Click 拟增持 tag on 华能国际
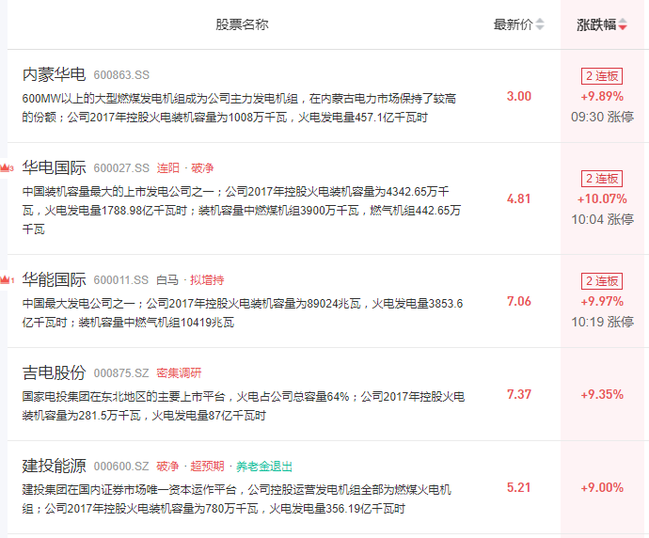 [207, 280]
